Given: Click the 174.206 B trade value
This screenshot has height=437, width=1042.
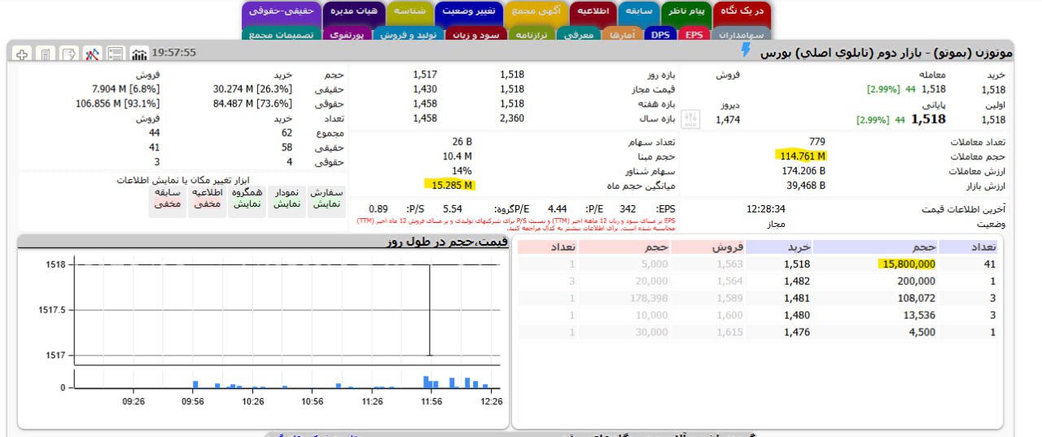Looking at the screenshot, I should pos(803,171).
